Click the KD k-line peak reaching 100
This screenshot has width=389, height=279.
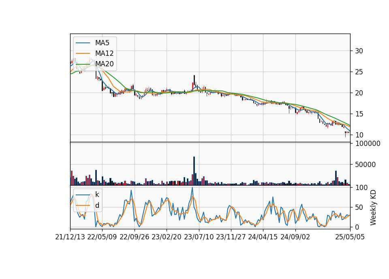coord(192,188)
